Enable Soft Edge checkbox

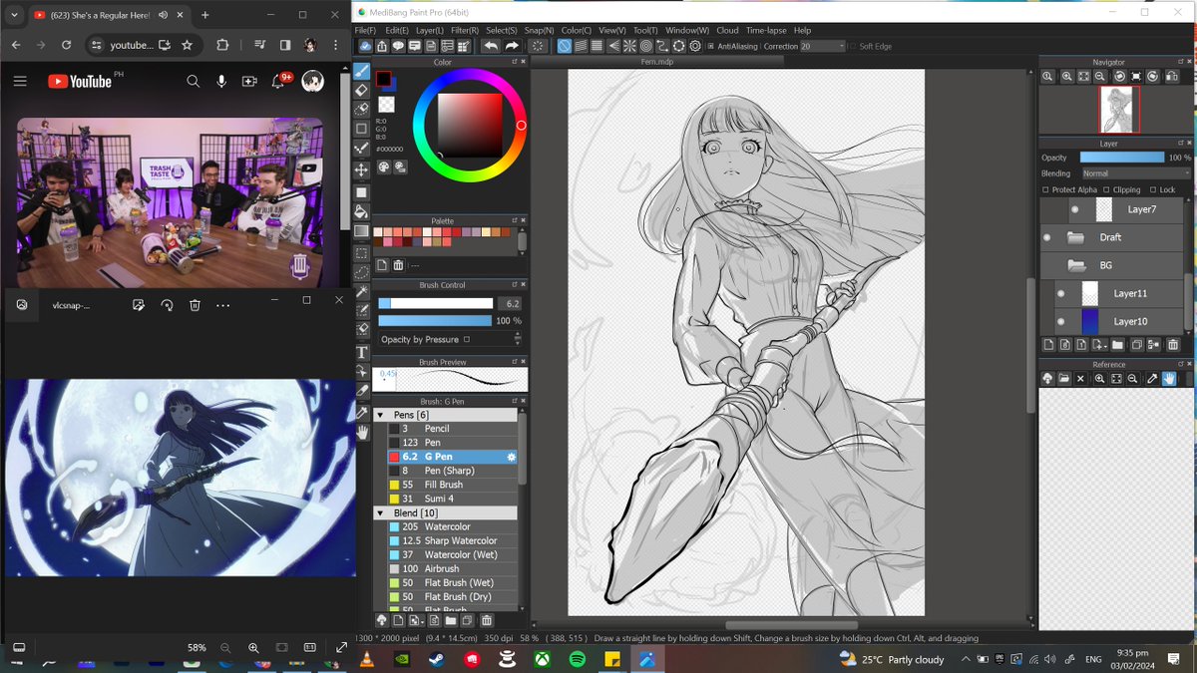(853, 46)
